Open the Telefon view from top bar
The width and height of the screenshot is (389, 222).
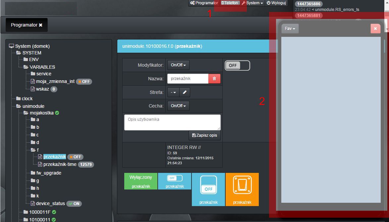click(x=230, y=3)
